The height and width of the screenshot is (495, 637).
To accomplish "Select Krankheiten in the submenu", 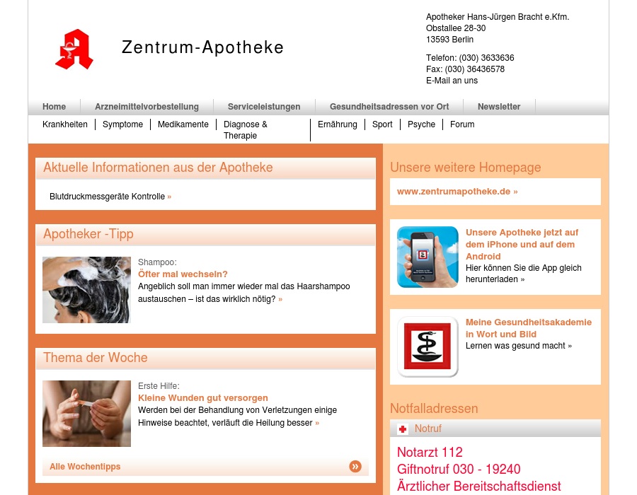I will pyautogui.click(x=65, y=124).
